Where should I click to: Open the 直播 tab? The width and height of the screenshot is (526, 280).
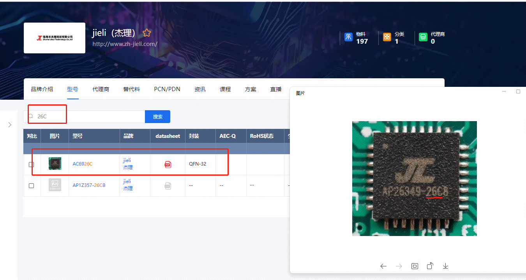(276, 89)
